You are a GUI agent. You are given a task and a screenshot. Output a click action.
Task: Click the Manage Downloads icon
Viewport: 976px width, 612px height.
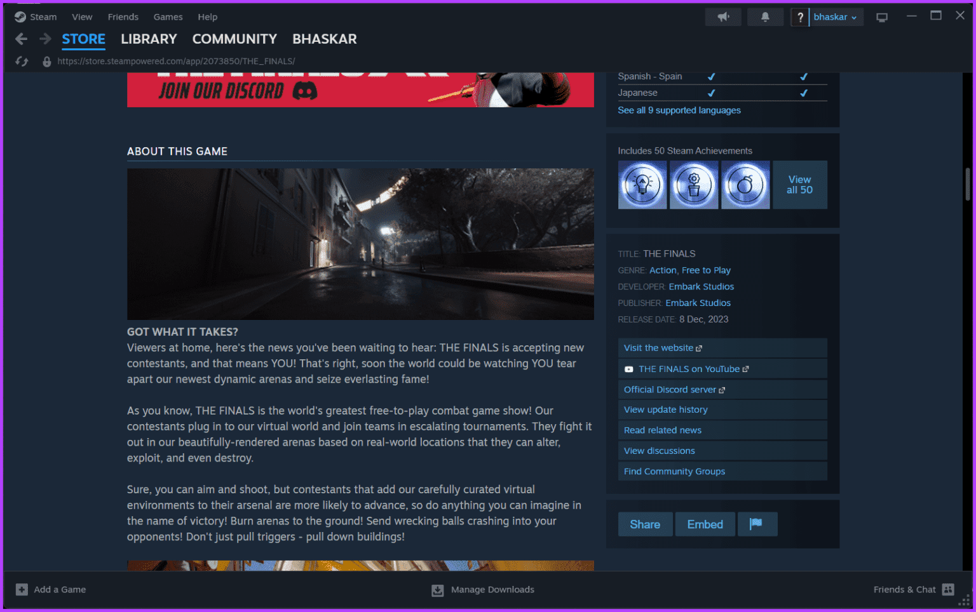click(x=438, y=590)
